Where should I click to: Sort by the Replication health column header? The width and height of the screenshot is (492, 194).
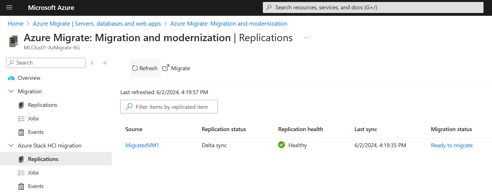coord(300,129)
